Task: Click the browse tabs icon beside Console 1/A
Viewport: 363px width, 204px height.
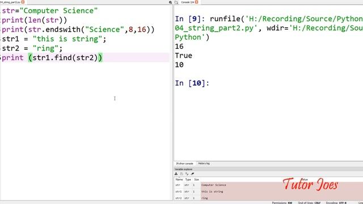Action: tap(176, 2)
